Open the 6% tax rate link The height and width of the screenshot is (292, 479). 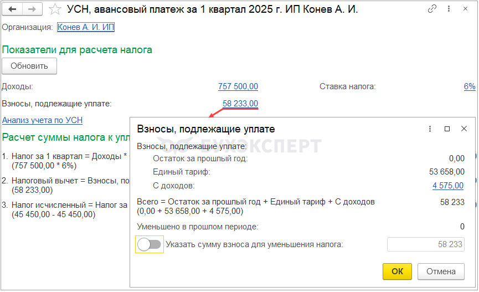tap(470, 86)
